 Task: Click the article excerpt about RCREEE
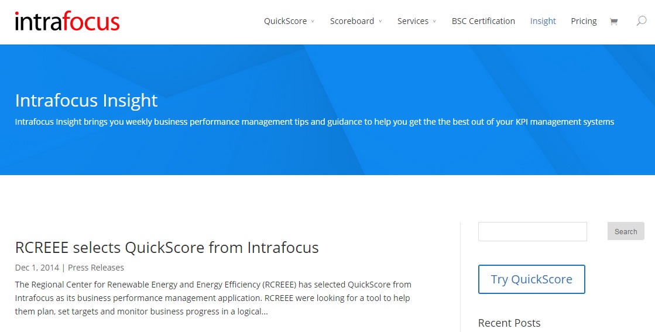pos(213,298)
